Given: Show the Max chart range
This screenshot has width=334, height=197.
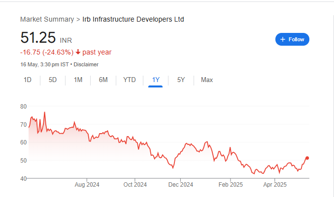Looking at the screenshot, I should tap(207, 80).
